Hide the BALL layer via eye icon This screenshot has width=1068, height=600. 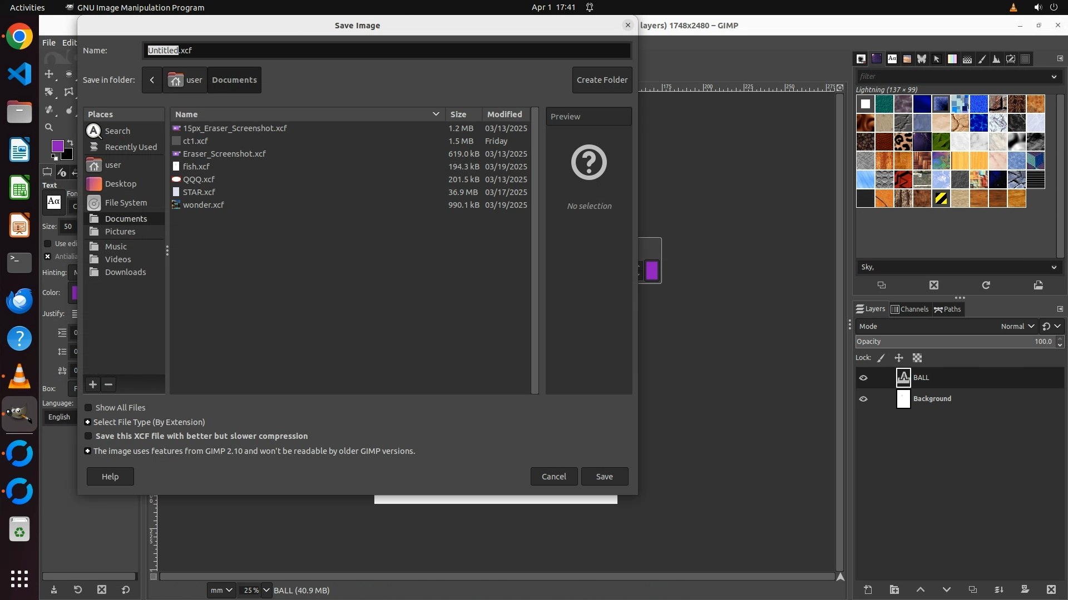[x=863, y=378]
